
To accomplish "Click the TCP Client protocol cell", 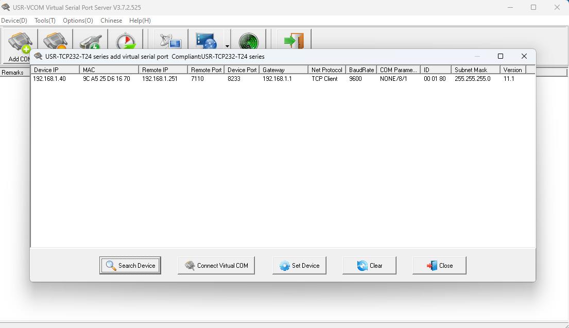I will [324, 79].
